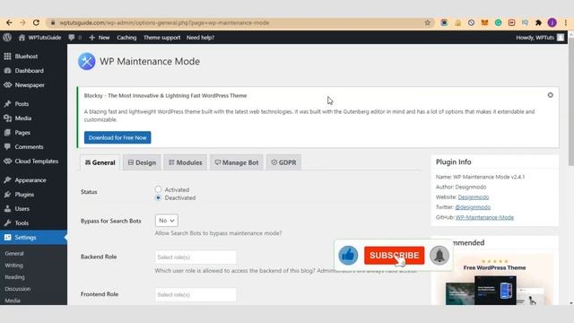This screenshot has height=323, width=574.
Task: Open the Chrome three-dot menu
Action: (x=566, y=22)
